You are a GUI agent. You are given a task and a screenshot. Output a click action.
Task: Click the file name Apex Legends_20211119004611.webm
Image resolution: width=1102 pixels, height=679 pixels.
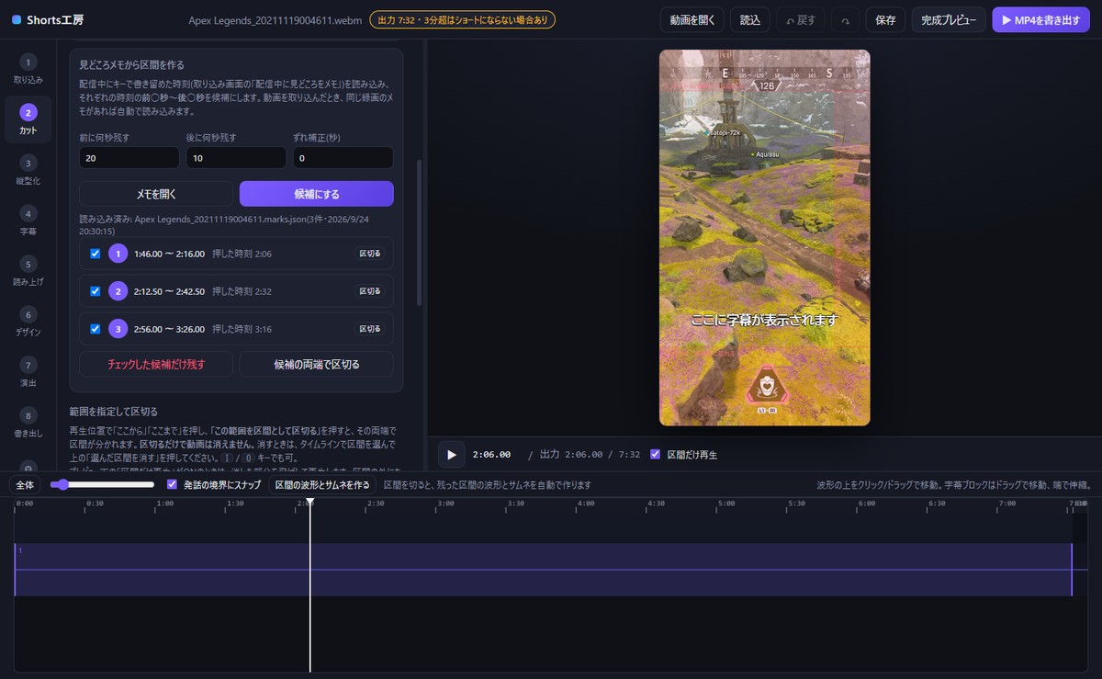pos(274,19)
